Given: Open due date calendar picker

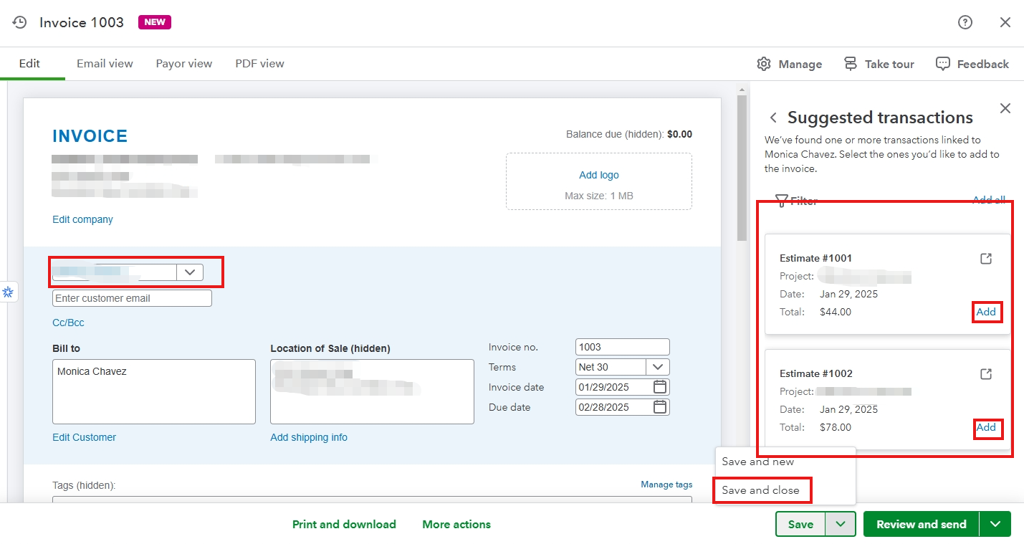Looking at the screenshot, I should (660, 407).
